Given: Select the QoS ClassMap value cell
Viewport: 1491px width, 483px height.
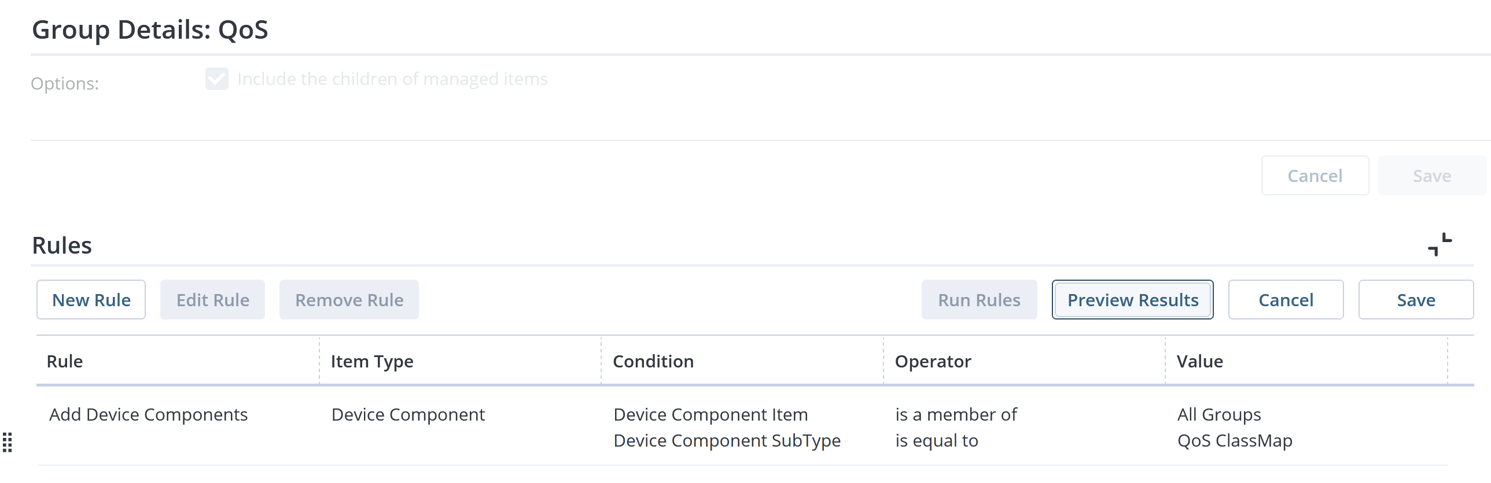Looking at the screenshot, I should tap(1235, 440).
